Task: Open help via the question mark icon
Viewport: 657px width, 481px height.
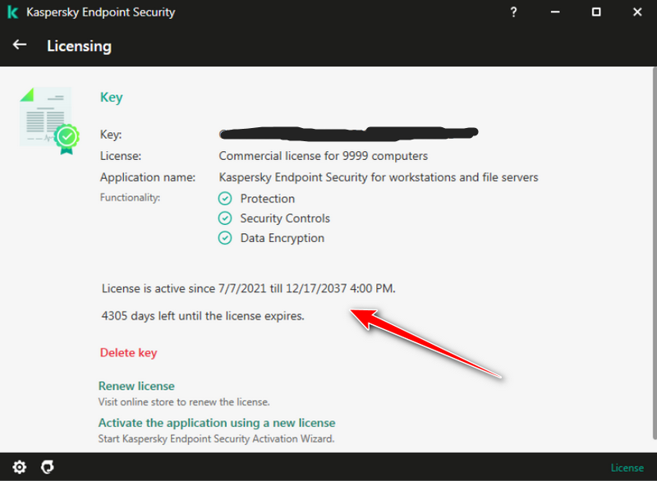Action: point(513,12)
